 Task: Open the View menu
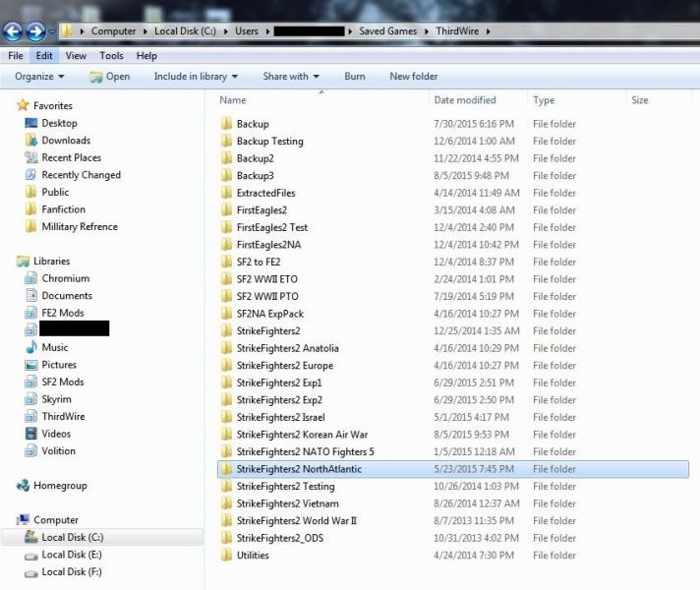(x=76, y=56)
